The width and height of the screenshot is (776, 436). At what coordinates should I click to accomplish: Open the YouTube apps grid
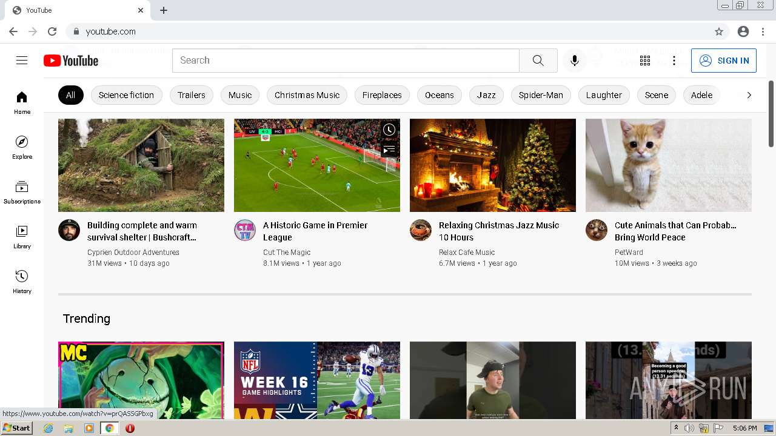point(645,61)
